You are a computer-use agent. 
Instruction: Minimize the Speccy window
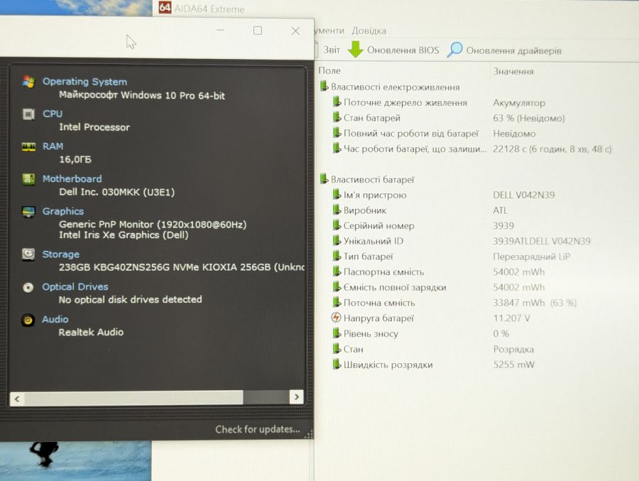tap(221, 30)
